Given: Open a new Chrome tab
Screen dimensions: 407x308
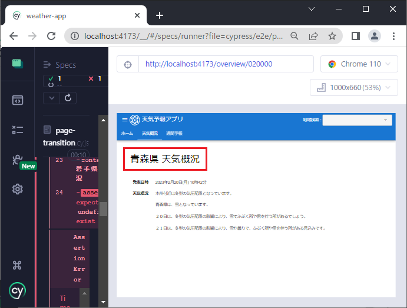Looking at the screenshot, I should tap(160, 15).
